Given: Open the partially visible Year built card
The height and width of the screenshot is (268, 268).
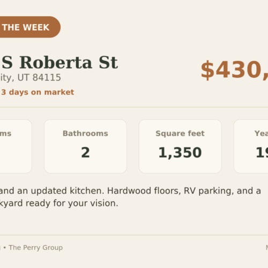Looking at the screenshot, I should pyautogui.click(x=251, y=146).
